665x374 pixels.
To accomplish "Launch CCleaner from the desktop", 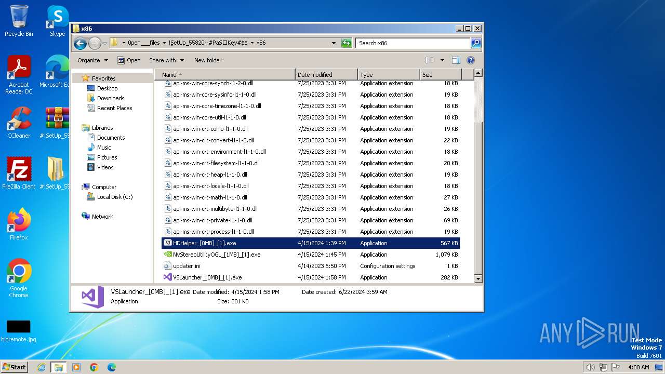I will [x=19, y=123].
